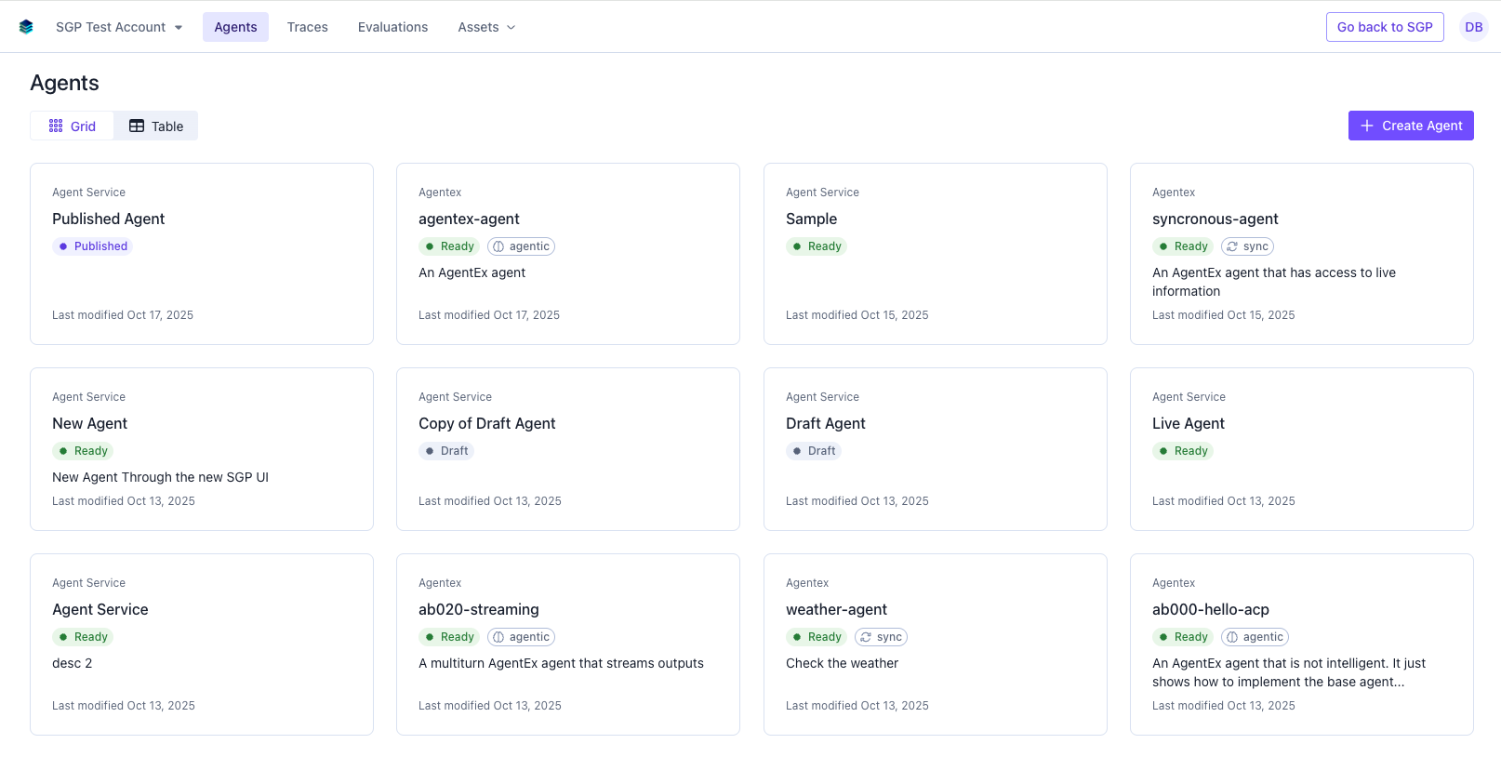Screen dimensions: 1501x757
Task: Switch to Grid view
Action: point(72,126)
